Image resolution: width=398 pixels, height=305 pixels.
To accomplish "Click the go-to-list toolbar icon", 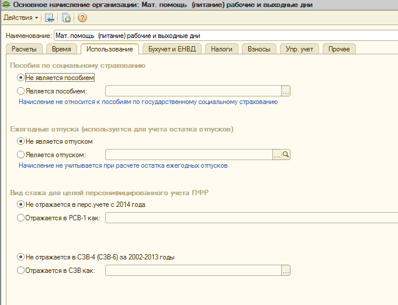I will 50,18.
